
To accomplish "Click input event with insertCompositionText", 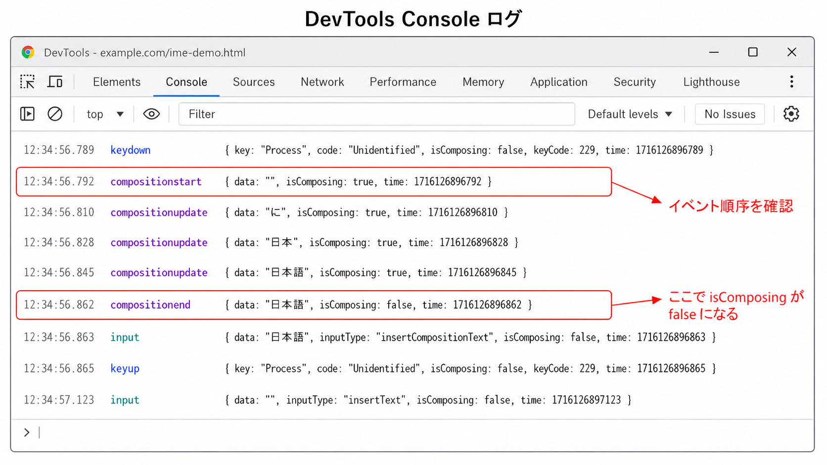I will [x=370, y=338].
